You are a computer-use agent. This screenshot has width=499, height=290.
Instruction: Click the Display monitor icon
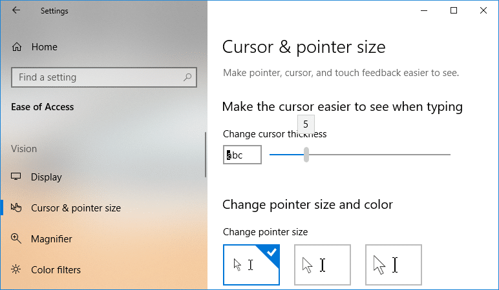pos(17,177)
